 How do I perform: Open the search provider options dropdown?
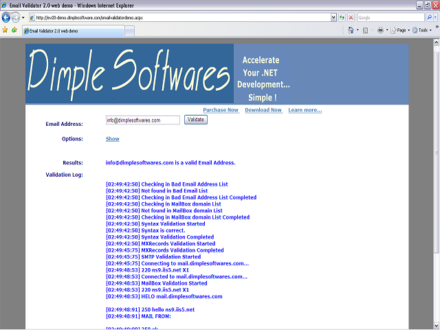[435, 18]
